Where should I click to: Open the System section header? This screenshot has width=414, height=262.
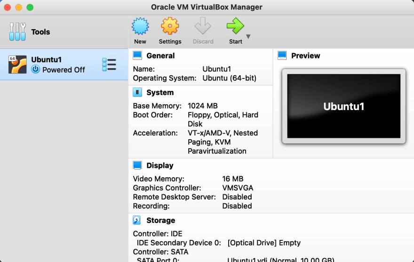click(x=160, y=93)
